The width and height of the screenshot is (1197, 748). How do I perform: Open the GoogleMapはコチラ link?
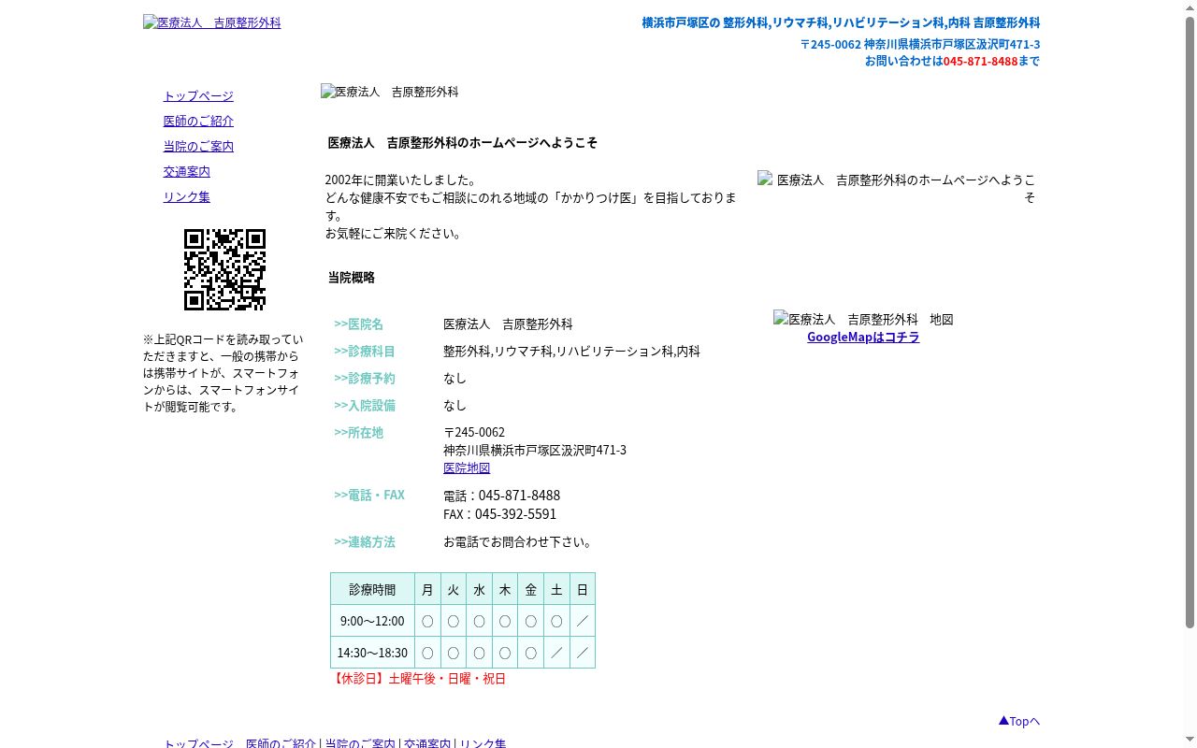[x=863, y=337]
